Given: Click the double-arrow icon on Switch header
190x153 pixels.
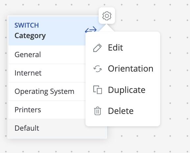Looking at the screenshot, I should 91,30.
